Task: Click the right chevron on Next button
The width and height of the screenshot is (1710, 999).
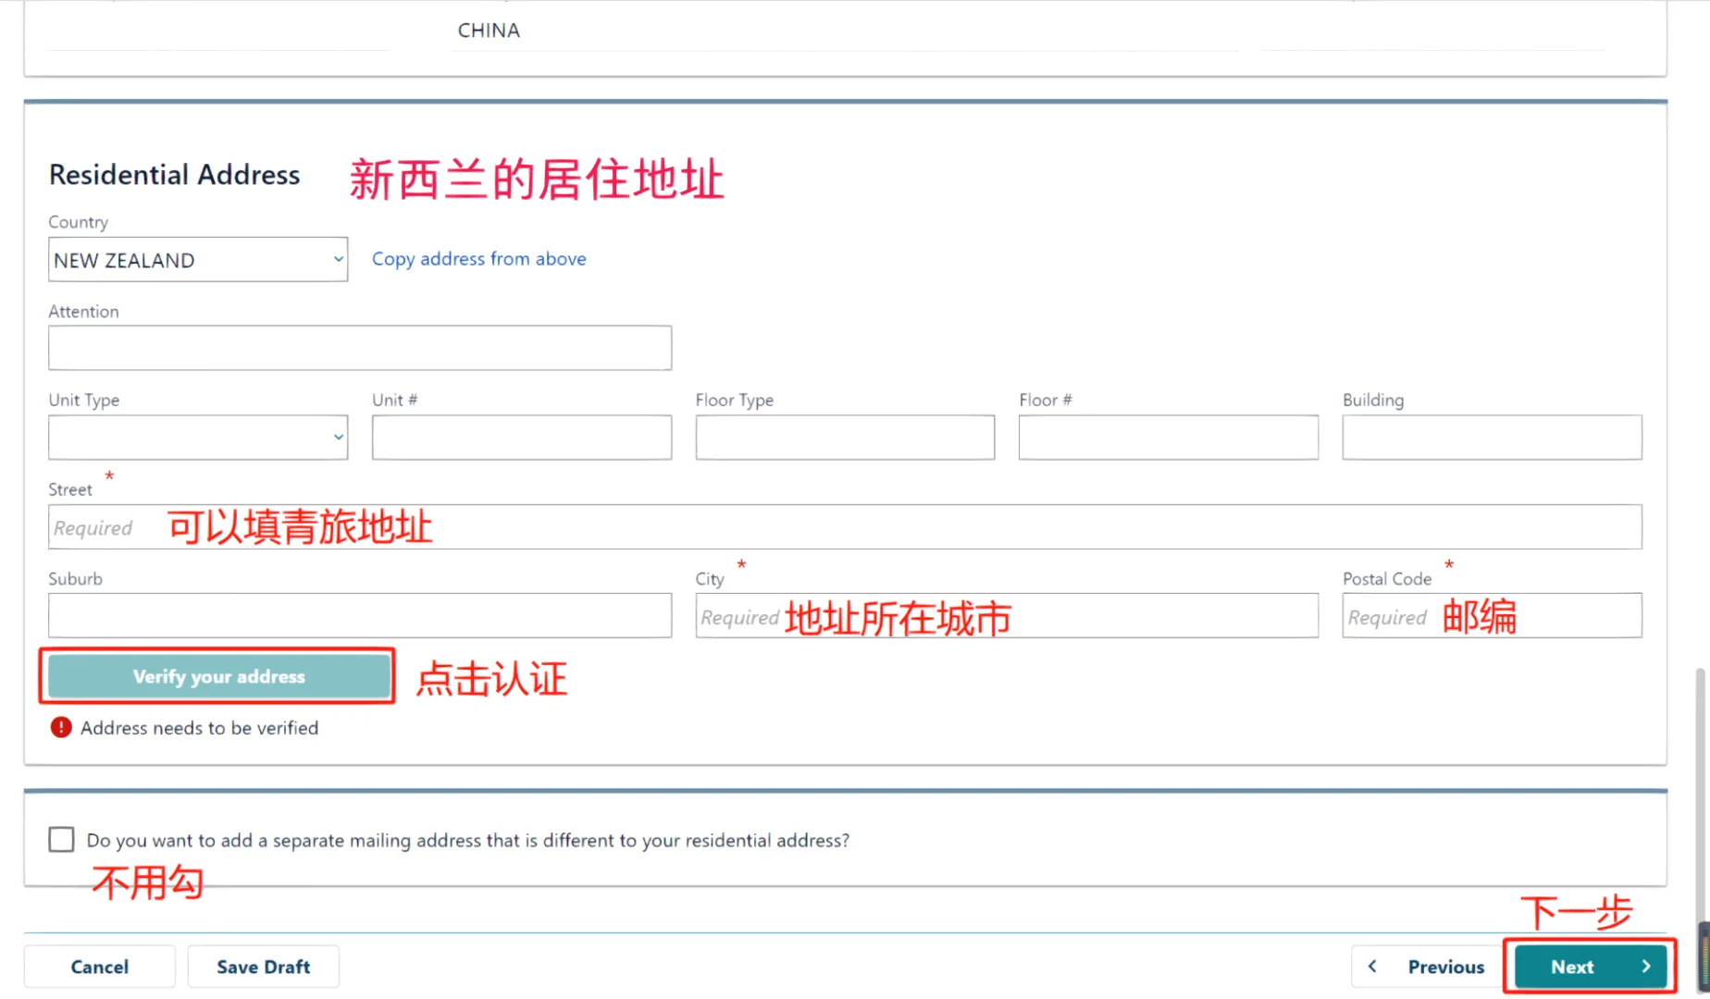Action: [1645, 967]
